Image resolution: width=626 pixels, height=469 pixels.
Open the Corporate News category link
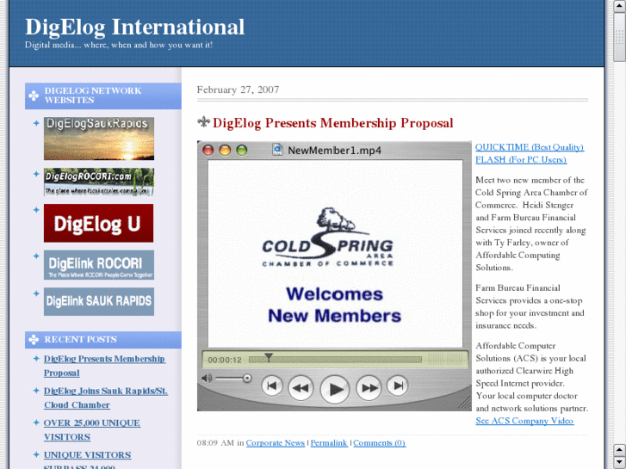[x=275, y=443]
